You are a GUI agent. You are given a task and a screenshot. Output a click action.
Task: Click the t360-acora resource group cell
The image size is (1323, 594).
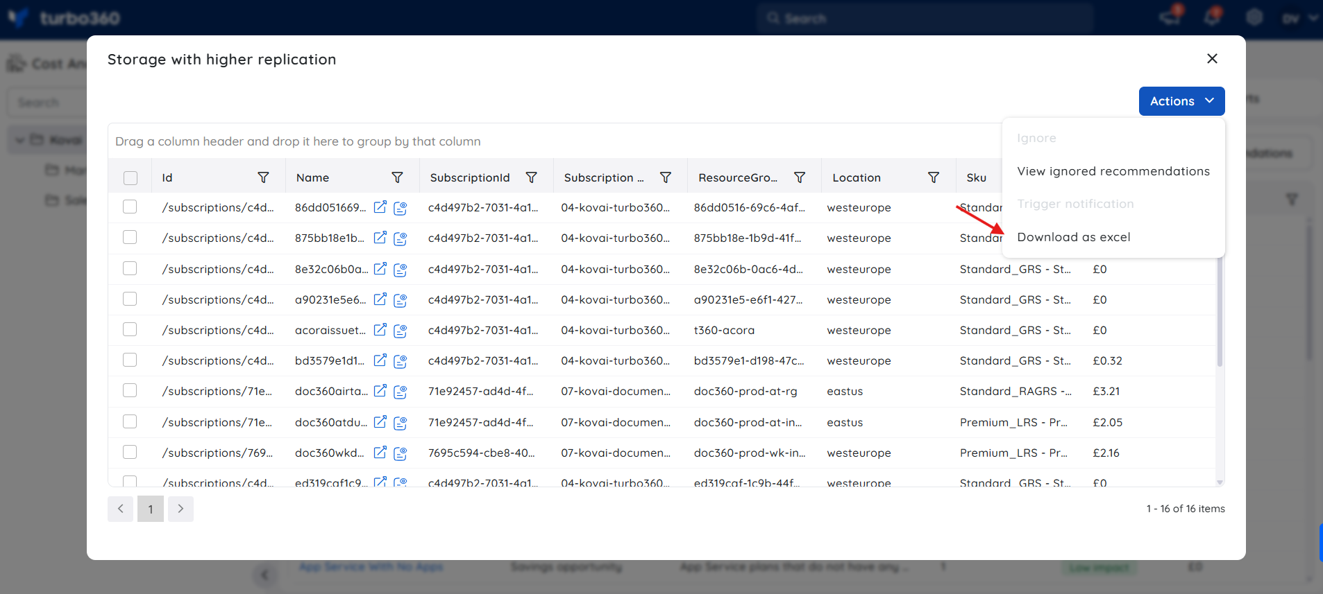pos(724,330)
